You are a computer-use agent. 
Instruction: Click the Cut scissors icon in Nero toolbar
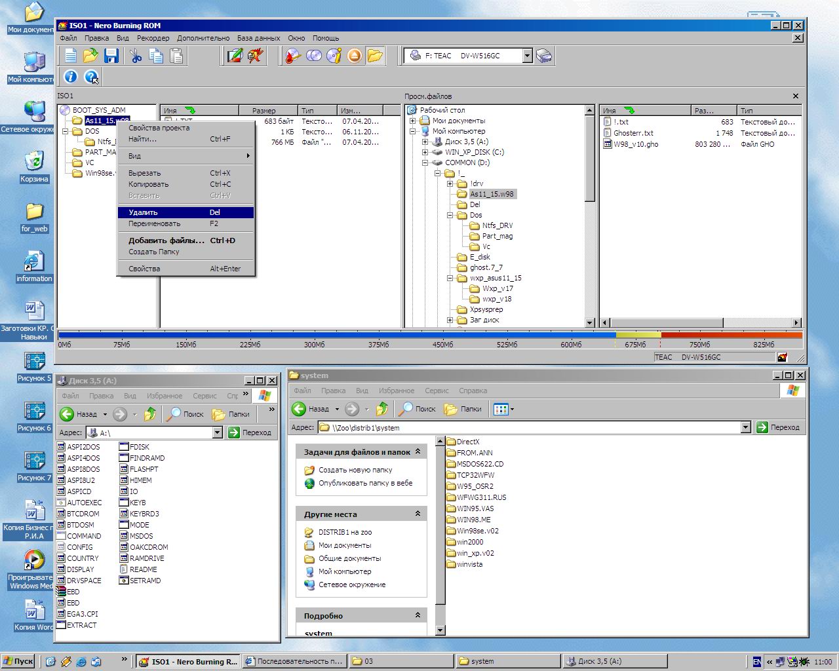coord(136,56)
